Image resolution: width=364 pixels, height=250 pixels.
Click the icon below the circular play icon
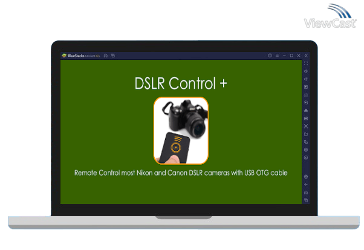[306, 111]
